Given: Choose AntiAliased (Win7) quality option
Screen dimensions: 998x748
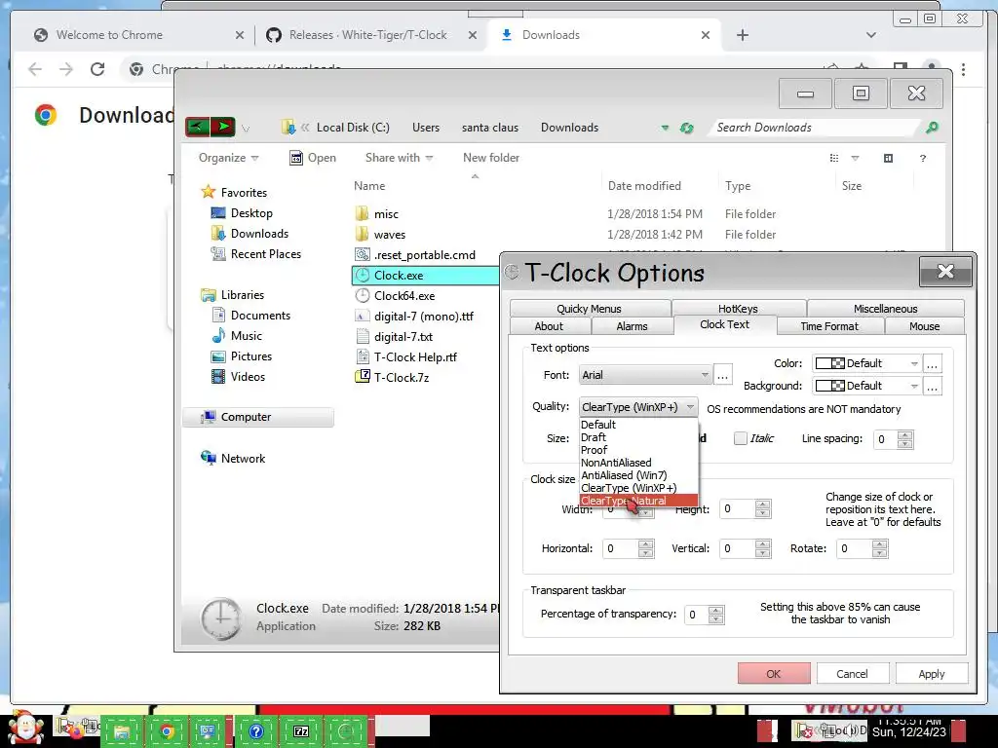Looking at the screenshot, I should tap(638, 475).
